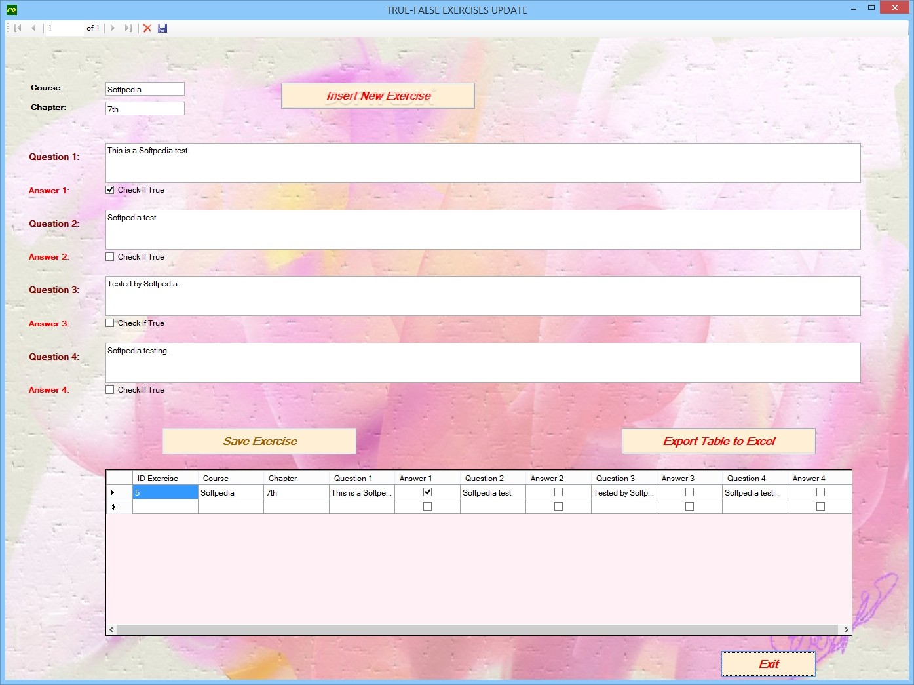
Task: Go to last record in navigator
Action: click(x=128, y=28)
